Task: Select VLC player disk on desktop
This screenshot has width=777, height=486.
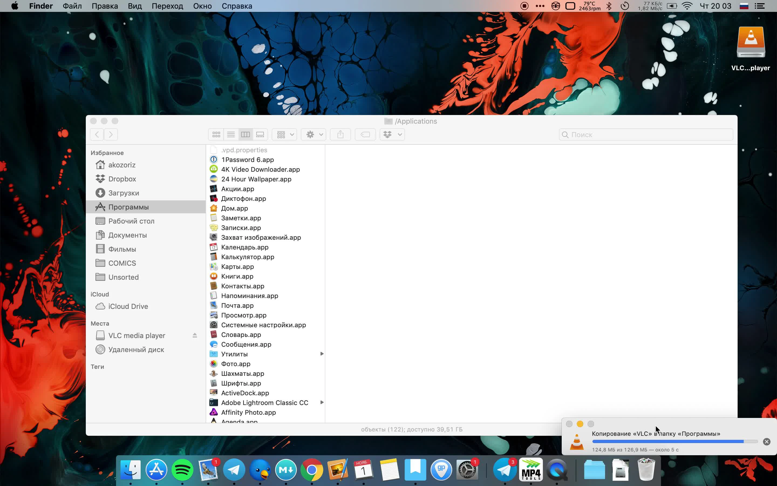Action: (x=751, y=49)
